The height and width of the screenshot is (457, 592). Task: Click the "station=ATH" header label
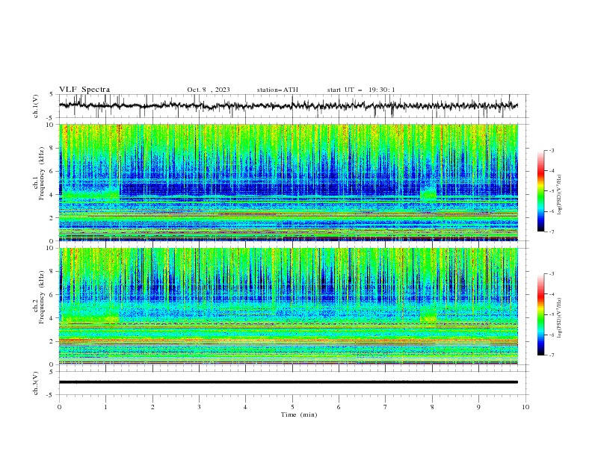click(x=277, y=90)
